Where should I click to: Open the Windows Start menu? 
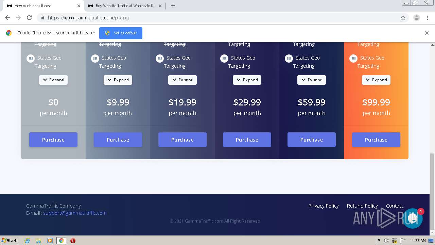click(9, 241)
